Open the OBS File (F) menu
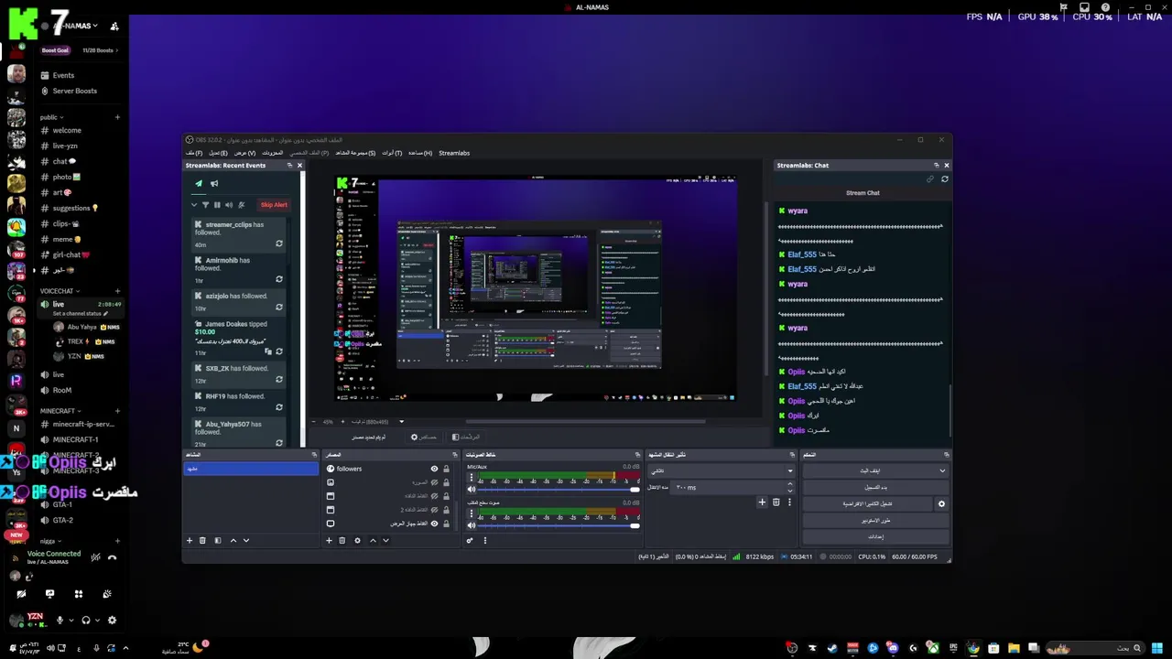Screen dimensions: 1172x659 pyautogui.click(x=194, y=153)
